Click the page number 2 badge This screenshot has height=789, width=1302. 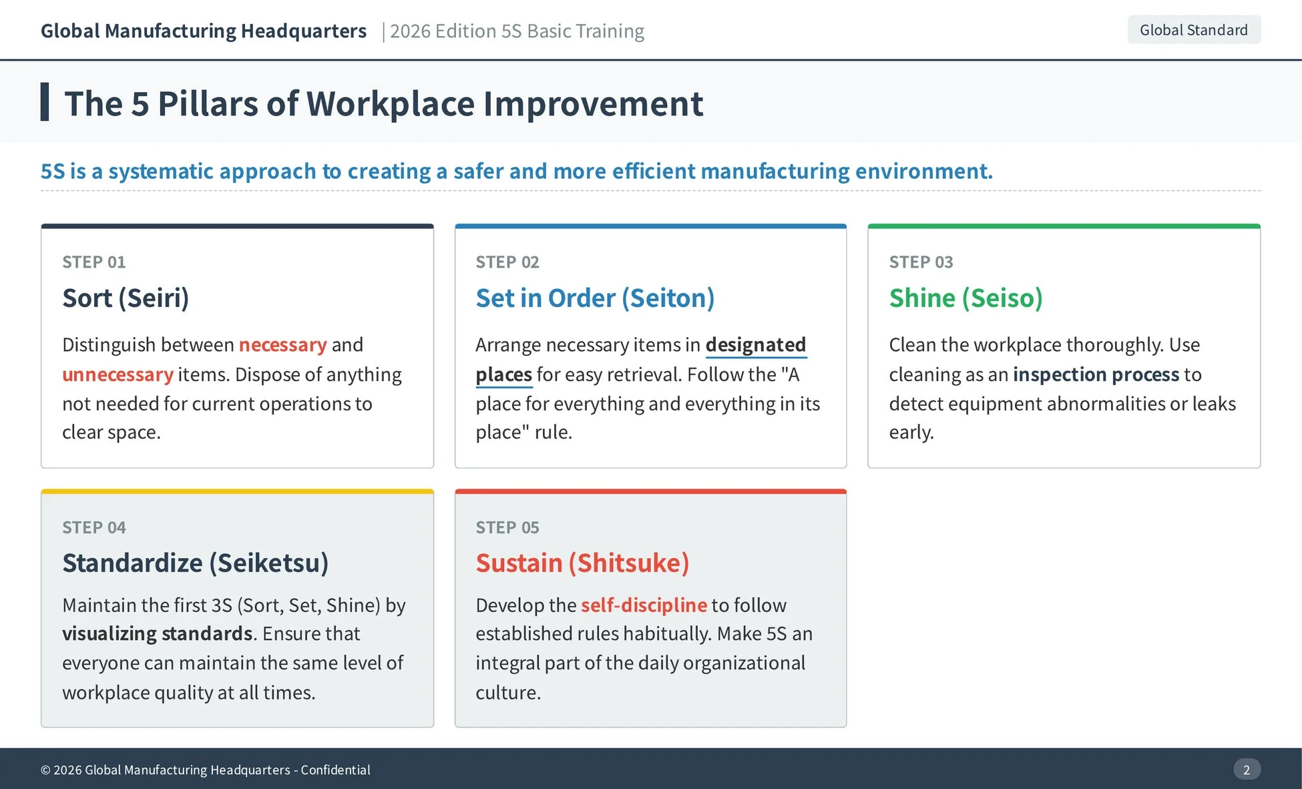1246,770
